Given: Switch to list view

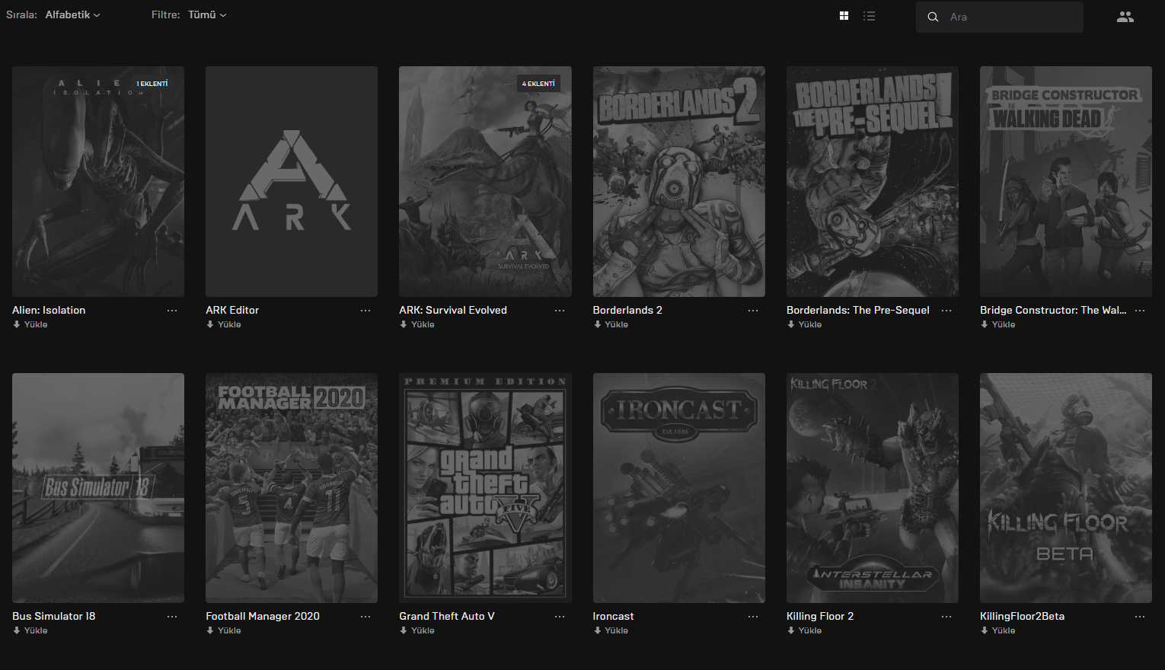Looking at the screenshot, I should click(869, 16).
